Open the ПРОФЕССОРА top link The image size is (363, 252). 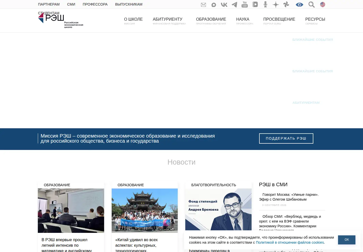pyautogui.click(x=95, y=4)
